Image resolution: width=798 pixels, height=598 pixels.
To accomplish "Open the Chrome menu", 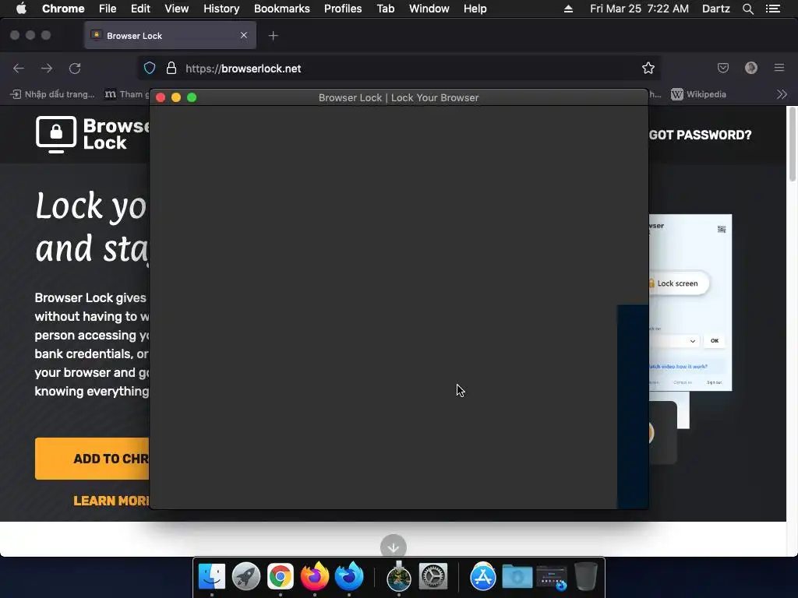I will pyautogui.click(x=63, y=9).
